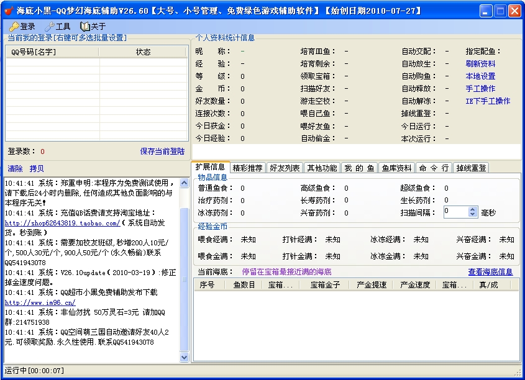Open the www.im96.cn link
The image size is (525, 380).
[x=40, y=303]
